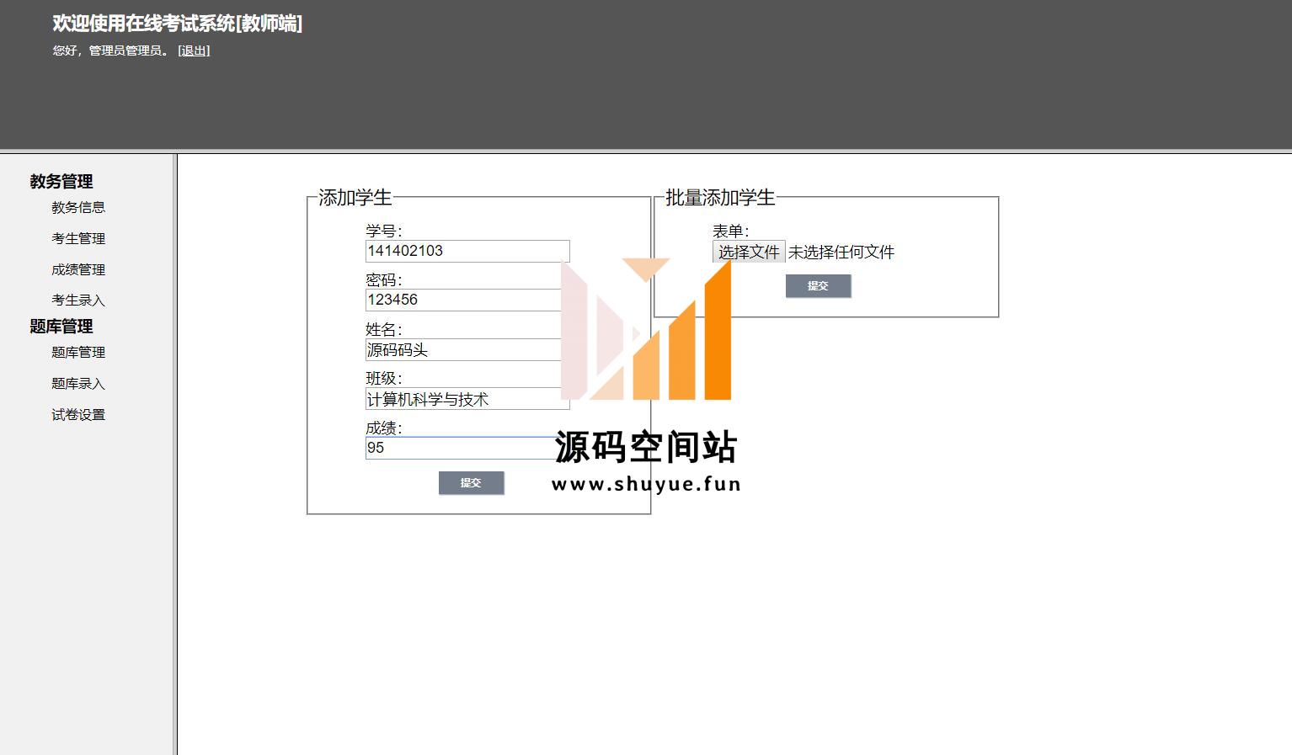The width and height of the screenshot is (1292, 755).
Task: Open 考生管理 in the sidebar
Action: (x=78, y=238)
